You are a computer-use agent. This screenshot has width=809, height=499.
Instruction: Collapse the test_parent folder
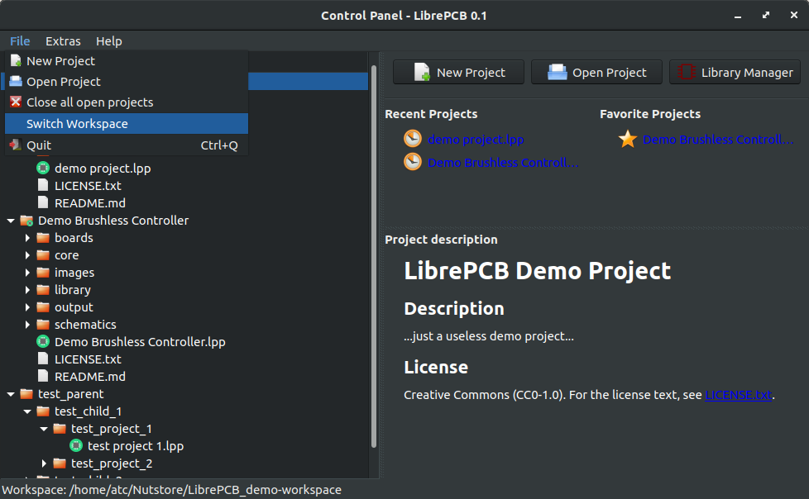pyautogui.click(x=11, y=394)
